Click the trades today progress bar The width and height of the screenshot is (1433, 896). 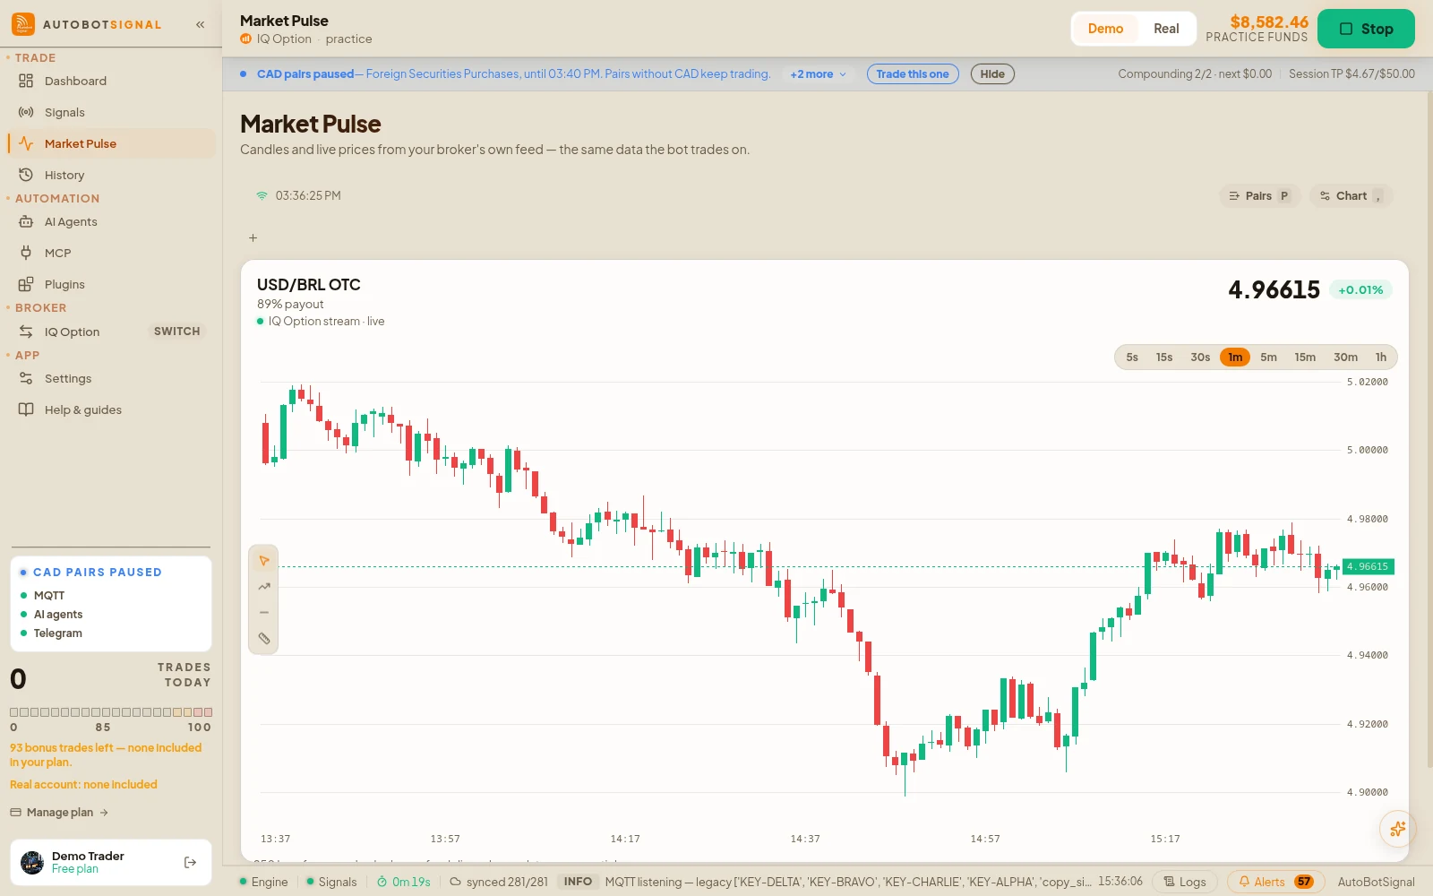pyautogui.click(x=111, y=712)
